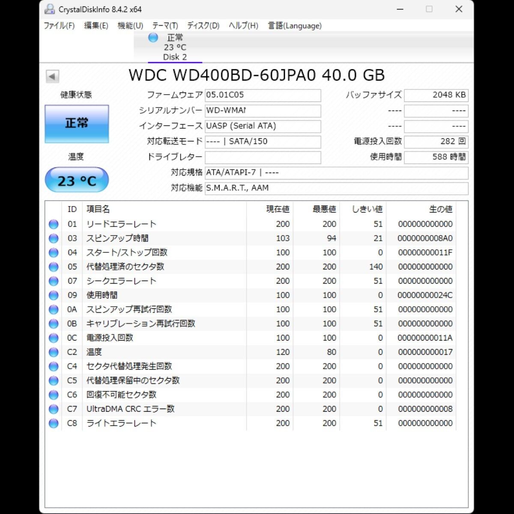Select raw value 00000000024C
Viewport: 514px width, 514px height.
(x=425, y=295)
